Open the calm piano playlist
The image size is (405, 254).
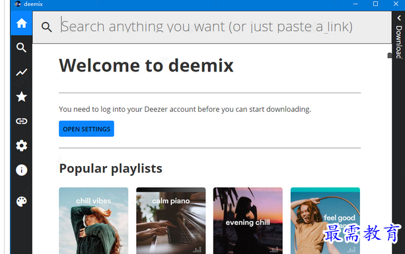pos(170,221)
